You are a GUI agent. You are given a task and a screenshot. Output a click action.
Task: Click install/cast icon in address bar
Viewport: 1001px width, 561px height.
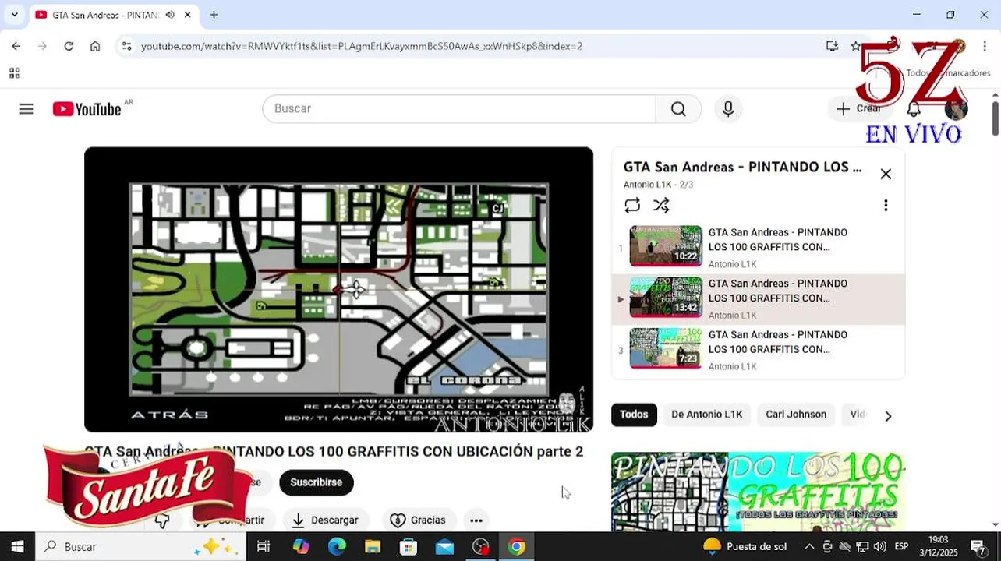coord(832,46)
